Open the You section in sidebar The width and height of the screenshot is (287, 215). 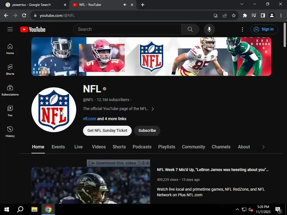click(10, 111)
